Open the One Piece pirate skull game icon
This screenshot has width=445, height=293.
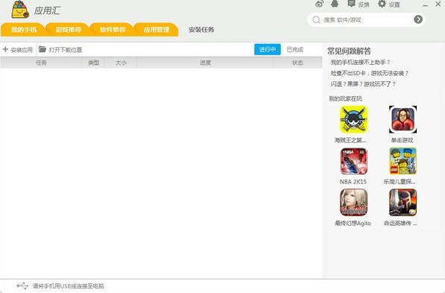353,119
